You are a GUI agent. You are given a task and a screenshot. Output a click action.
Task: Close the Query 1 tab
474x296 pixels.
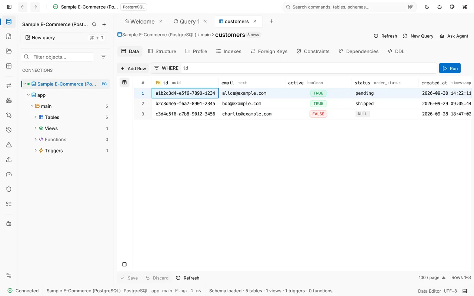[206, 21]
